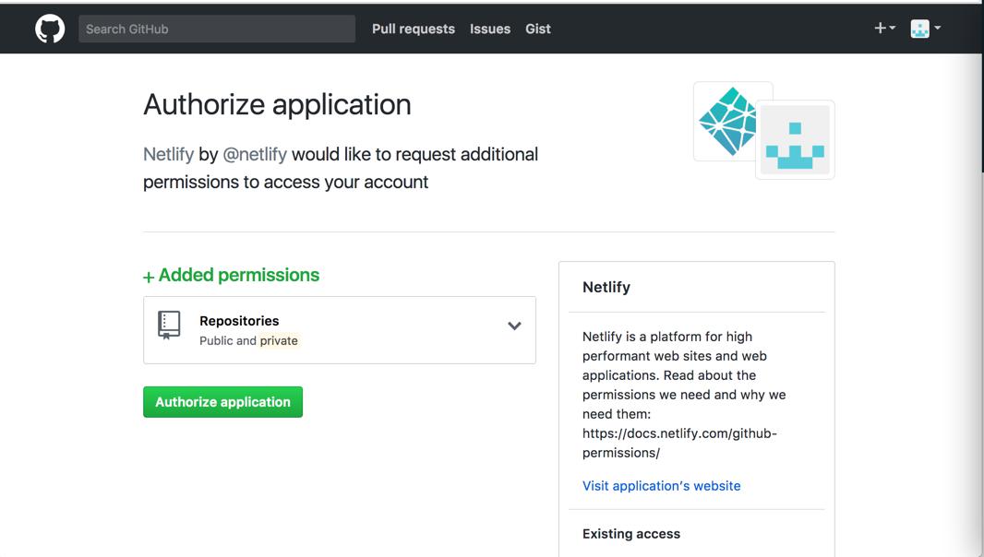Click the green plus beside Added permissions
The image size is (984, 557).
click(147, 275)
